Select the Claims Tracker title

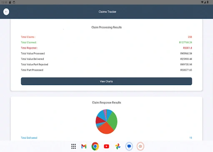pyautogui.click(x=108, y=12)
